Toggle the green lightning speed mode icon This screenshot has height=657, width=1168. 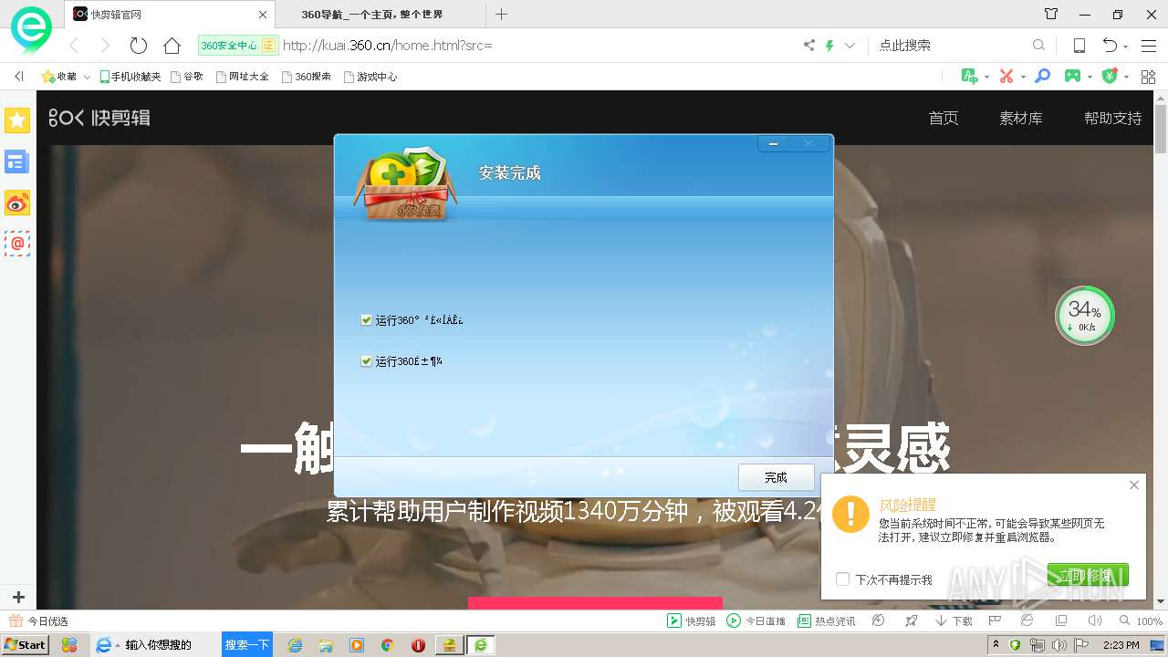[x=829, y=45]
